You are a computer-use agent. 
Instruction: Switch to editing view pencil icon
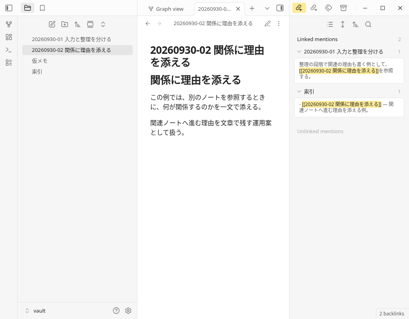267,24
